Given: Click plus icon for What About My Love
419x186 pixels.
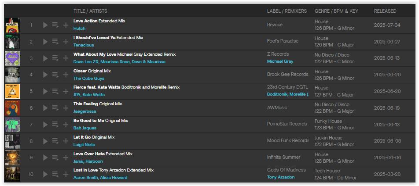Looking at the screenshot, I should (x=66, y=58).
